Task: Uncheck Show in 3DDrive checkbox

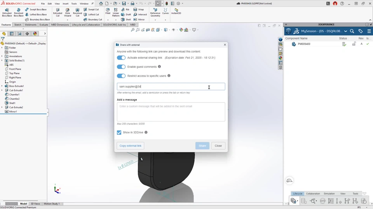Action: [119, 132]
